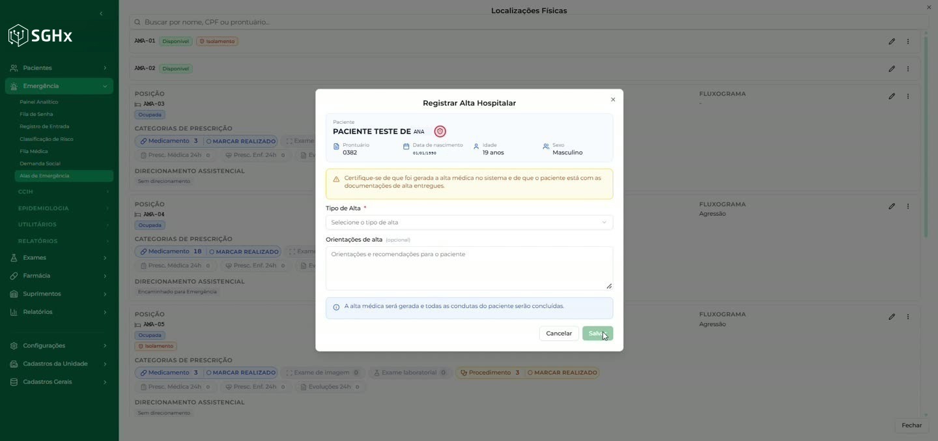Expand the CCIH submenu

tap(64, 192)
